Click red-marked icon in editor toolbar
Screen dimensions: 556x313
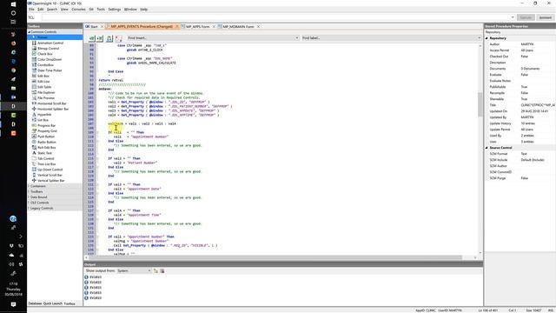[x=118, y=38]
